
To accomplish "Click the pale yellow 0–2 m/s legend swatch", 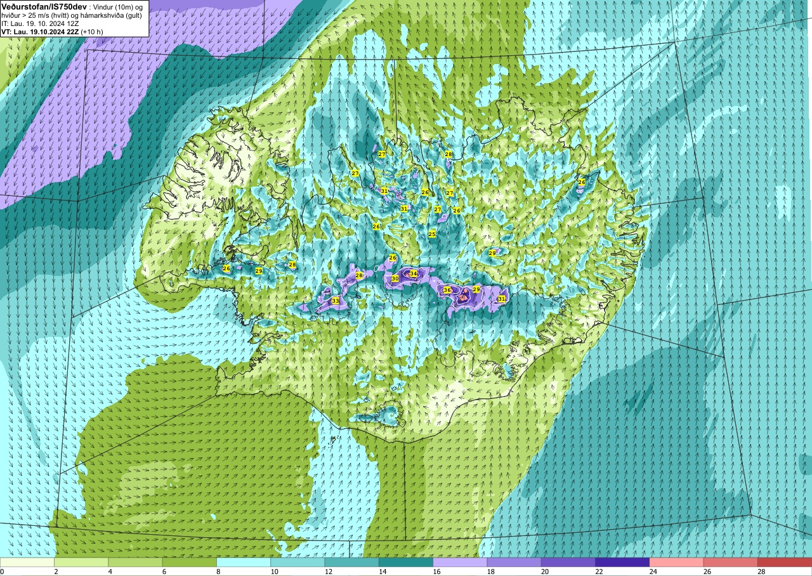I will tap(27, 562).
